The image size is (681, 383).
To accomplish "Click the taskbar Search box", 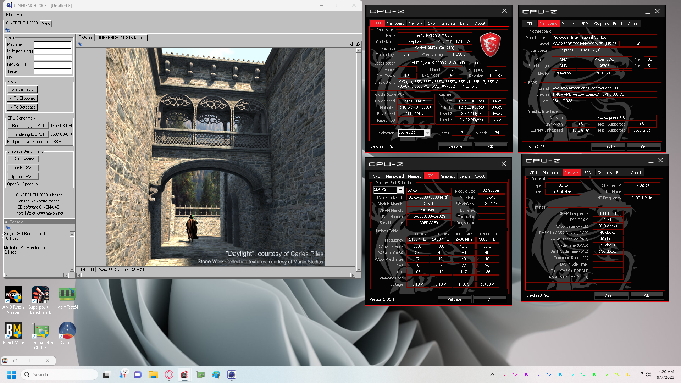I will tap(60, 374).
